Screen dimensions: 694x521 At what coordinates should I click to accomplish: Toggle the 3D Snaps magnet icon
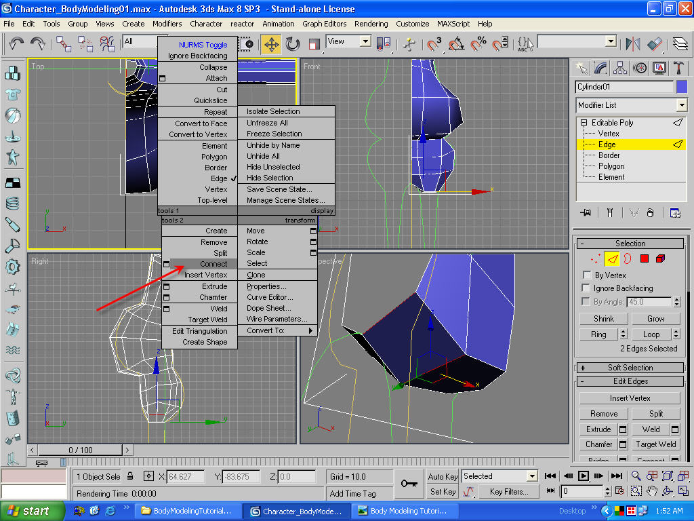click(x=434, y=44)
